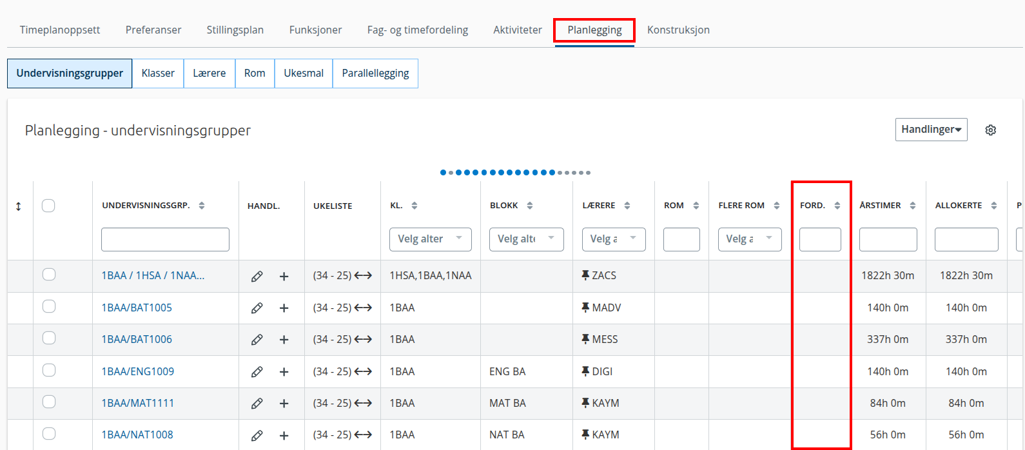Edit 1BAA/BAT1006 with pencil icon
Screen dimensions: 1025x450
point(257,340)
